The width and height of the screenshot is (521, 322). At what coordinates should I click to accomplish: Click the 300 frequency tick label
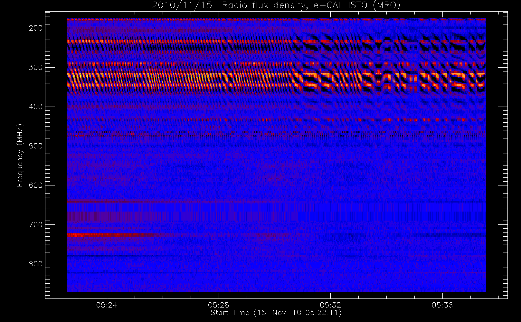[35, 67]
